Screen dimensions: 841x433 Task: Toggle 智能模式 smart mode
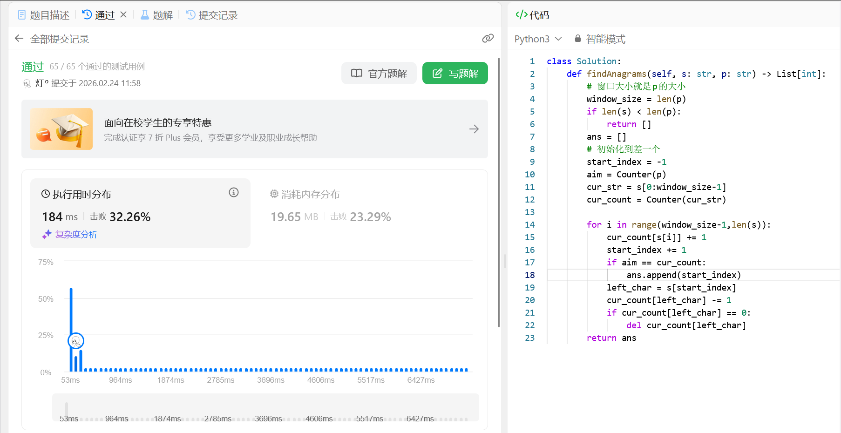(x=605, y=39)
